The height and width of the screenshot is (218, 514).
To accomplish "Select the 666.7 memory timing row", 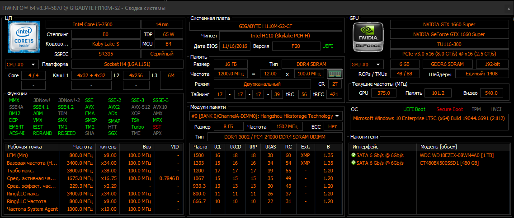I will click(x=266, y=201).
